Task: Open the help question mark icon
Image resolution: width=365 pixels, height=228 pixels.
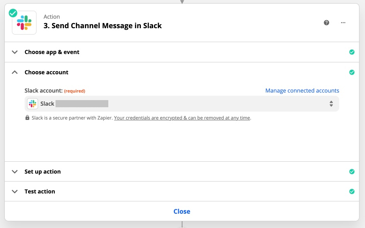Action: (x=327, y=23)
